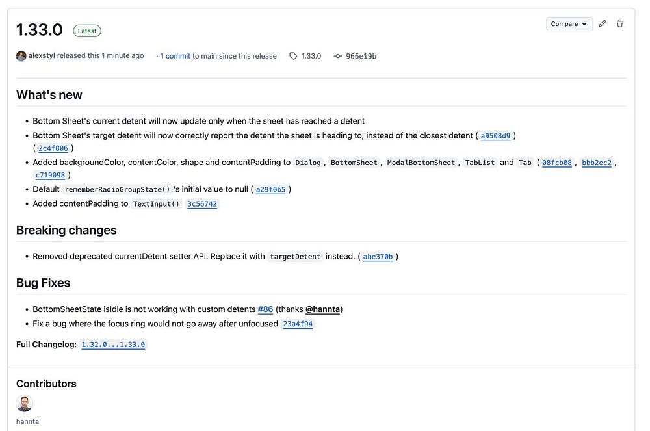Open commit a9508d9
This screenshot has width=650, height=431.
(495, 136)
